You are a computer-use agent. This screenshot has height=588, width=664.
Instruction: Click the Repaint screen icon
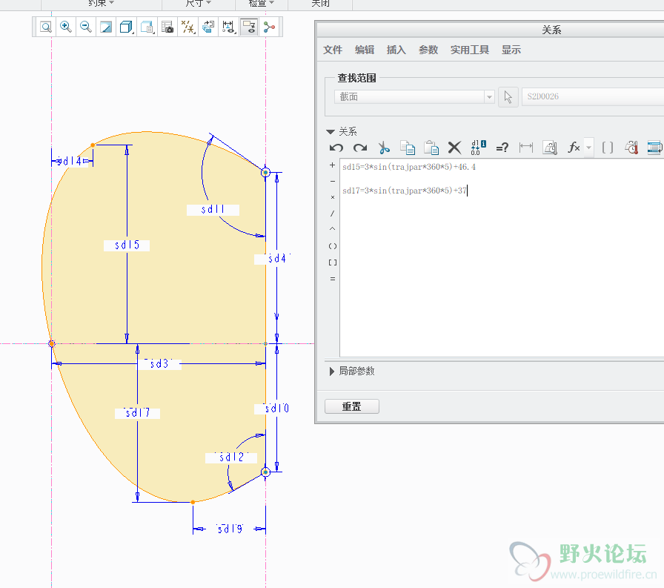[106, 27]
